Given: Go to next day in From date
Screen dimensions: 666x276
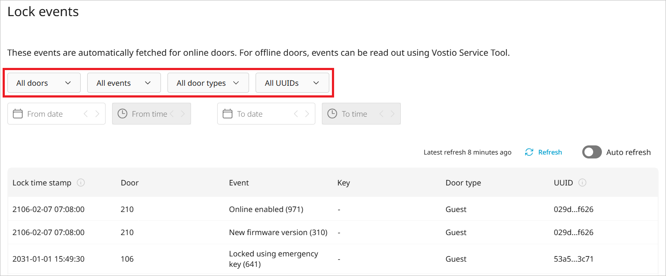Looking at the screenshot, I should 97,114.
